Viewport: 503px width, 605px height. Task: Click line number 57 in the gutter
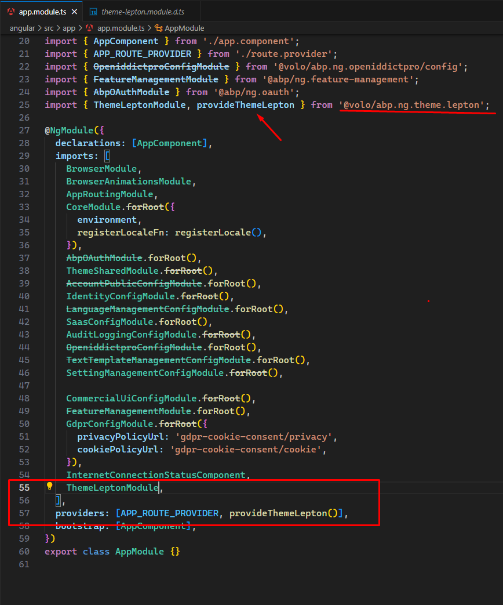[24, 513]
